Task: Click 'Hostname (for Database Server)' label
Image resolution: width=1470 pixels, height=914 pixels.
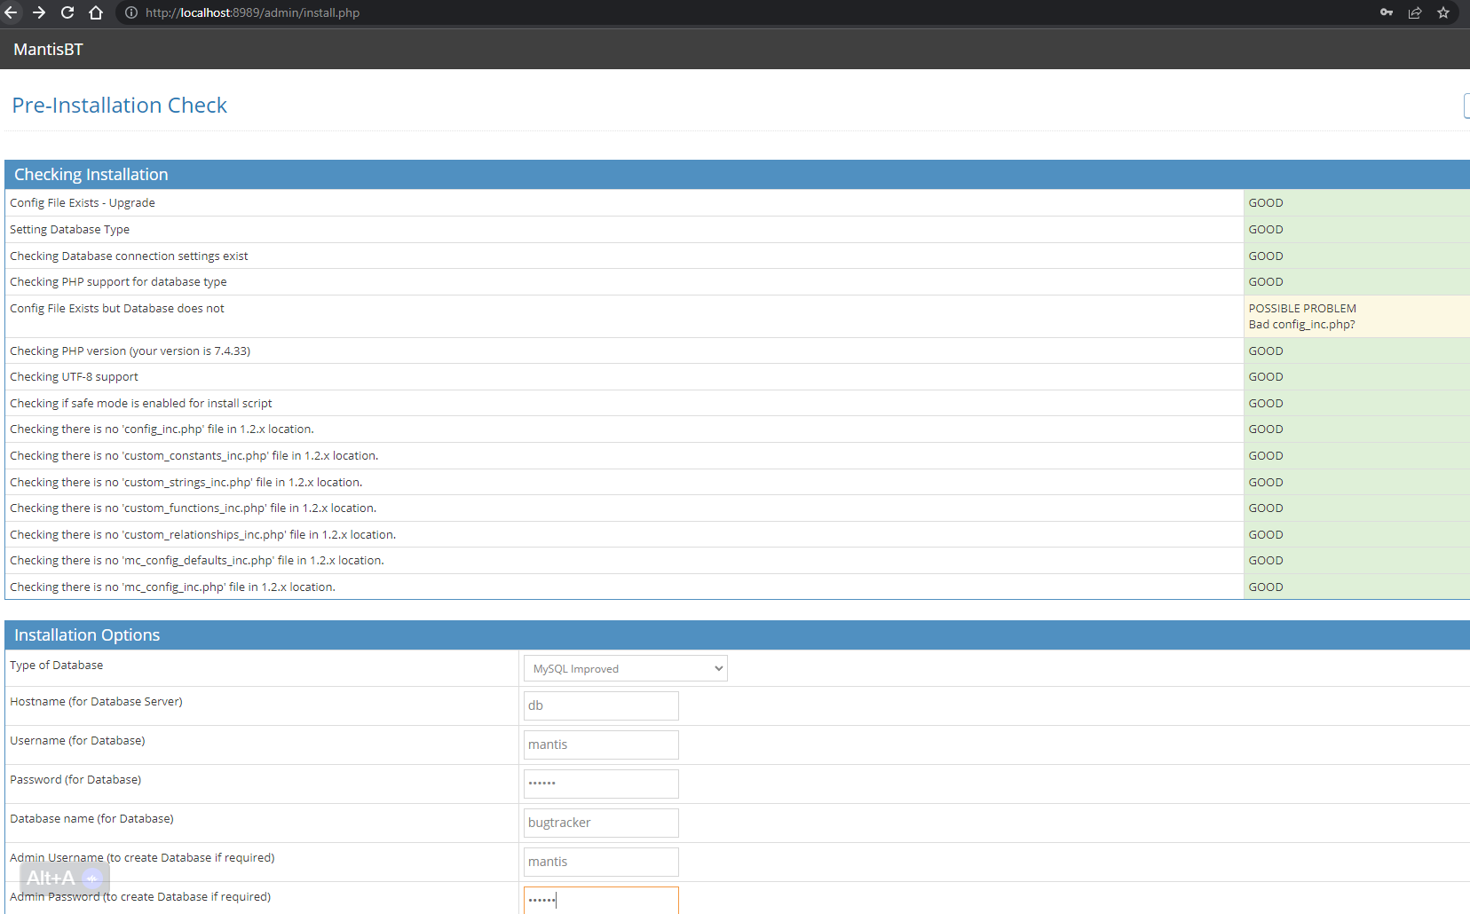Action: [96, 702]
